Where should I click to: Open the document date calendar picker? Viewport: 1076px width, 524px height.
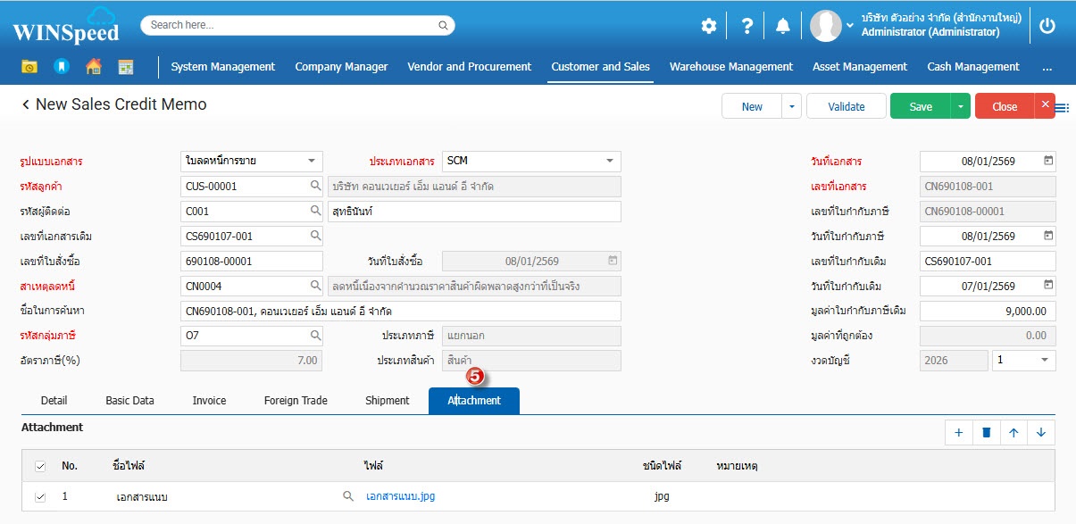pyautogui.click(x=1048, y=162)
